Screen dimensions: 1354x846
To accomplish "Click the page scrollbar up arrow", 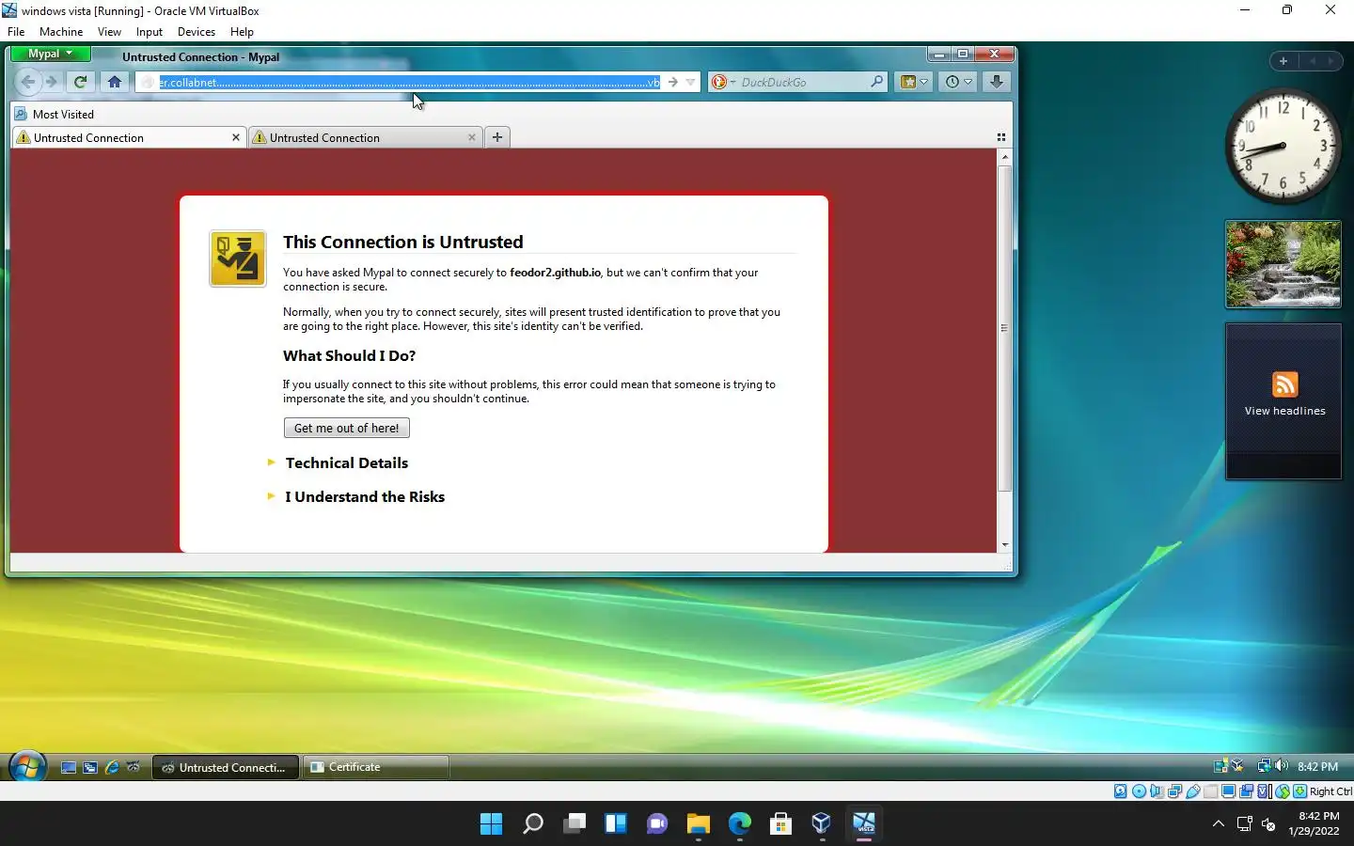I will (1004, 157).
